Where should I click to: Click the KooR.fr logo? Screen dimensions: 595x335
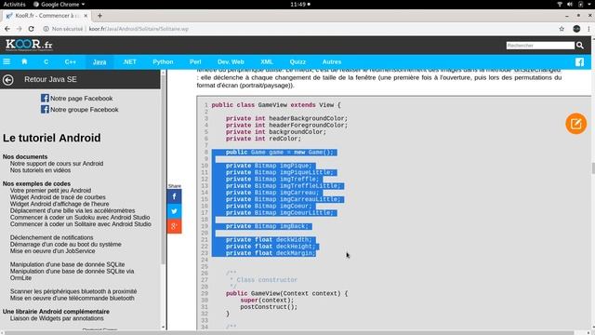pyautogui.click(x=29, y=45)
